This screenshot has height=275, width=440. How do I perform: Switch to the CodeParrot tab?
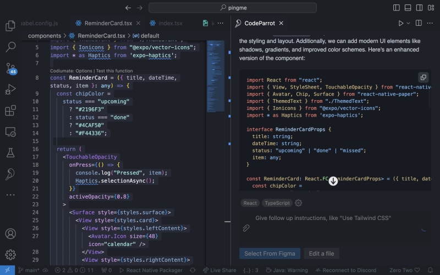point(260,23)
